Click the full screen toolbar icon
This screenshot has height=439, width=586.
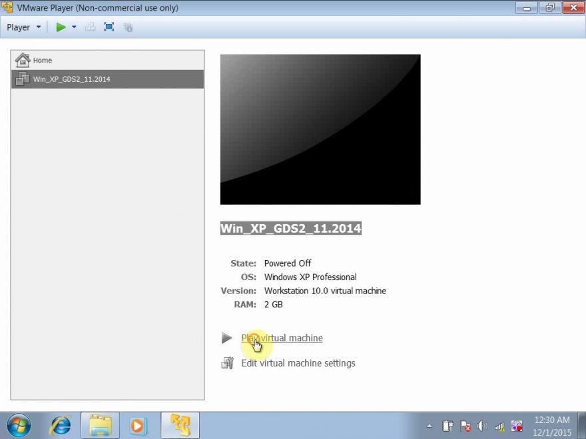109,27
